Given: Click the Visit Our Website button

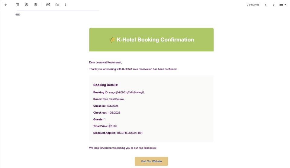Looking at the screenshot, I should point(151,161).
